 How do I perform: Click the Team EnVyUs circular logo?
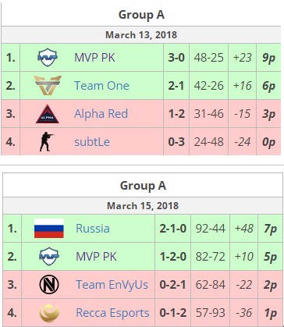click(49, 285)
